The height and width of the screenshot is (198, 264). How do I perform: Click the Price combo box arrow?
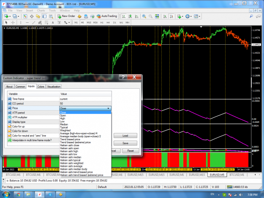click(109, 108)
